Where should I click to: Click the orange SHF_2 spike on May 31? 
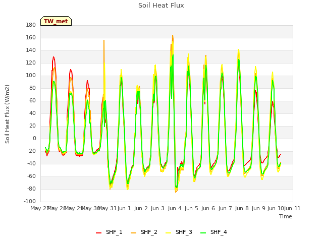point(104,40)
